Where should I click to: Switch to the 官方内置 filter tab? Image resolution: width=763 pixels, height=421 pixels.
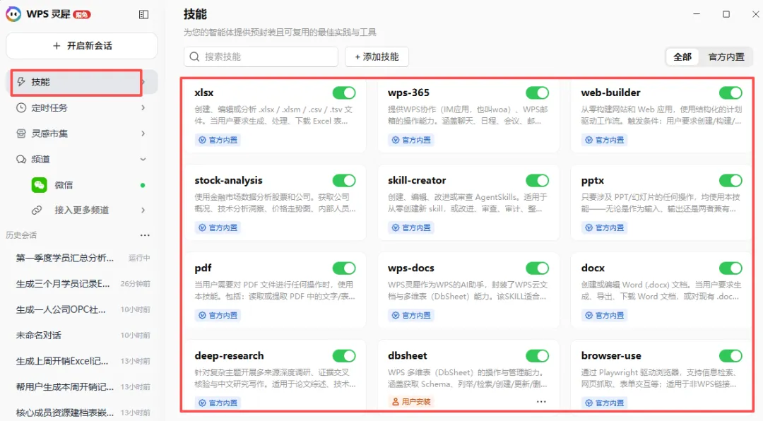pyautogui.click(x=726, y=57)
